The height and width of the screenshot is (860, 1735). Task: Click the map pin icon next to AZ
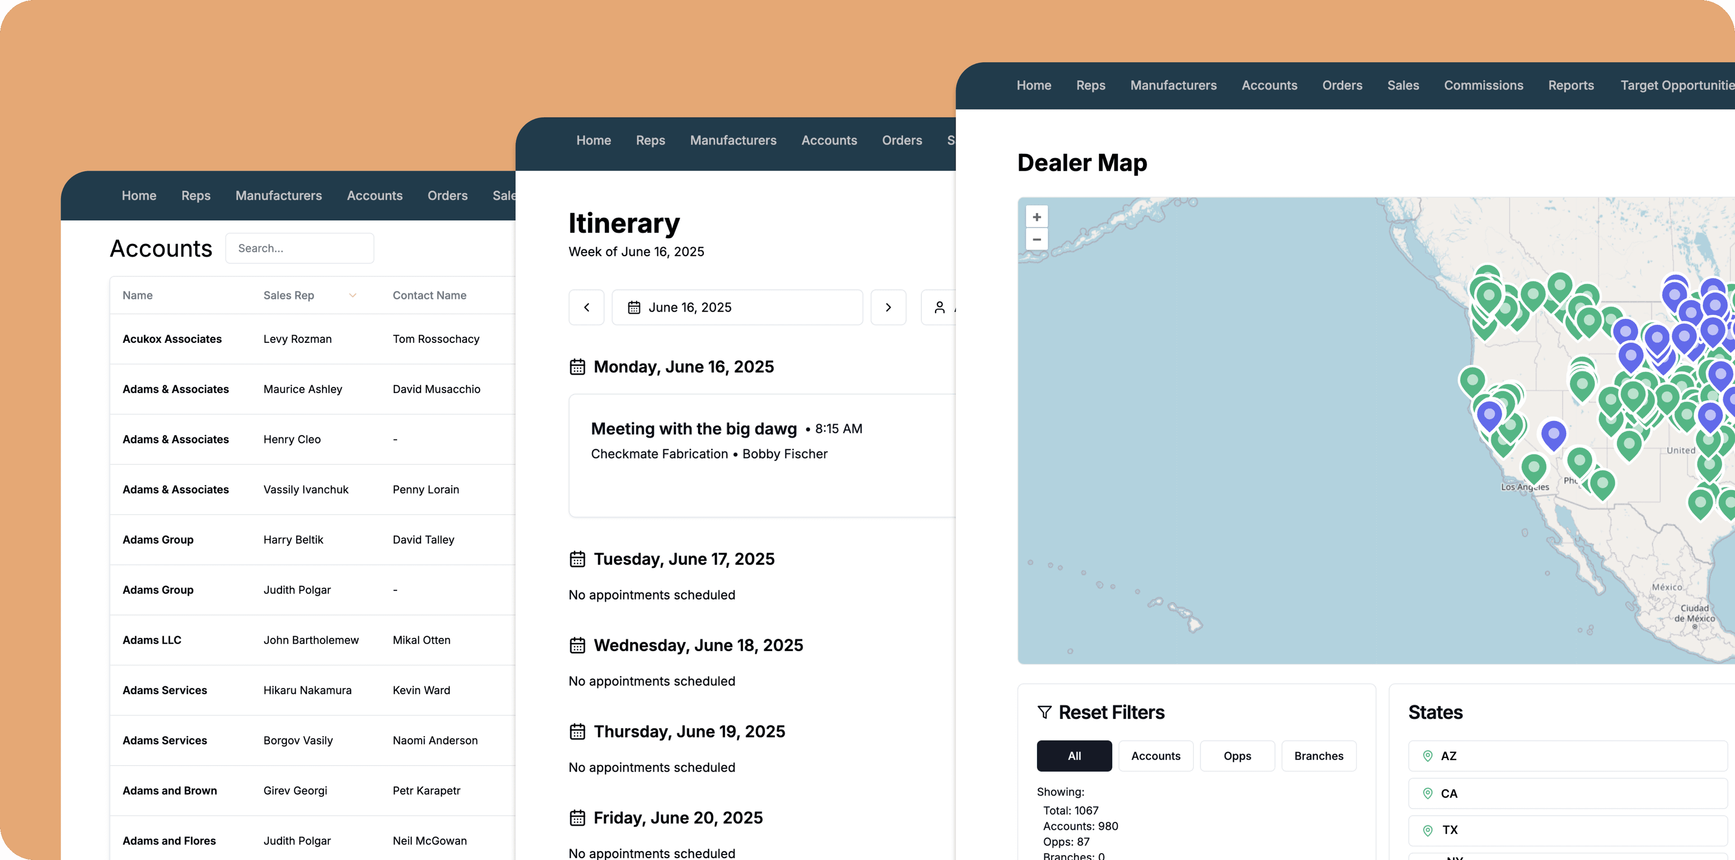point(1427,756)
